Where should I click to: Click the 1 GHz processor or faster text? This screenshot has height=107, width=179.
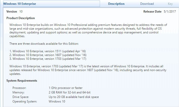tap(65, 88)
